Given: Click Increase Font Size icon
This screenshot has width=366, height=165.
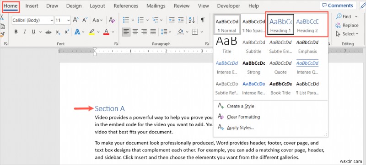Looking at the screenshot, I should pyautogui.click(x=75, y=20).
